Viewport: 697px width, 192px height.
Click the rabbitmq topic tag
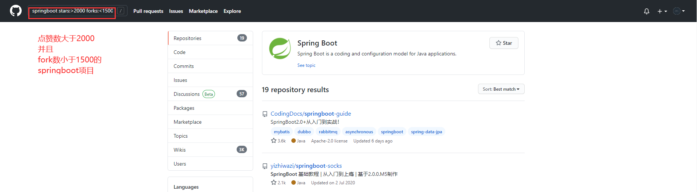click(328, 132)
